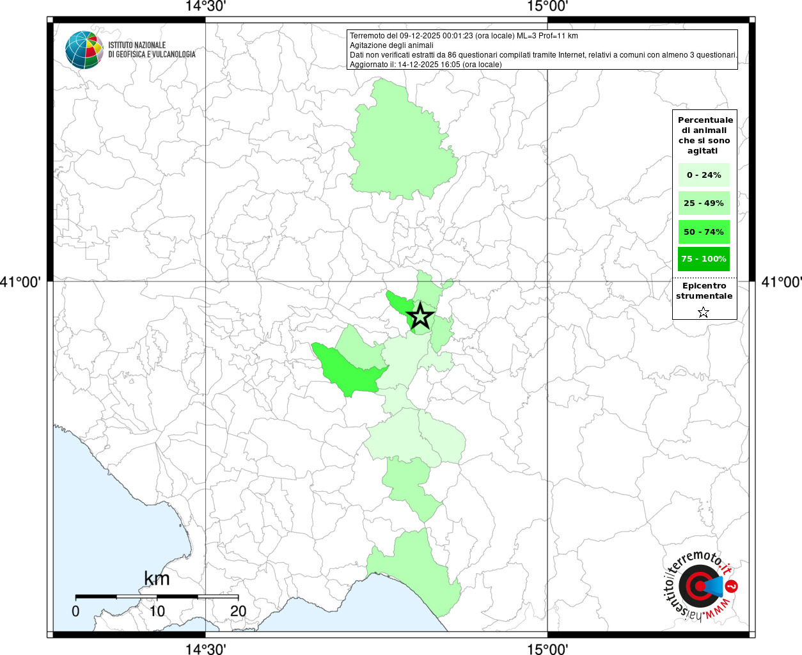Screen dimensions: 802x655
Task: Click the 'Dati non verificati estratti' line
Action: pos(543,55)
